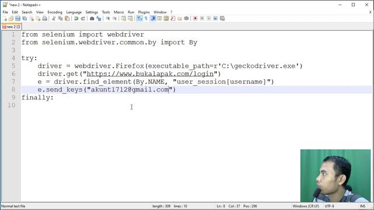The width and height of the screenshot is (374, 210).
Task: Zoom out of the editor text
Action: [x=115, y=19]
